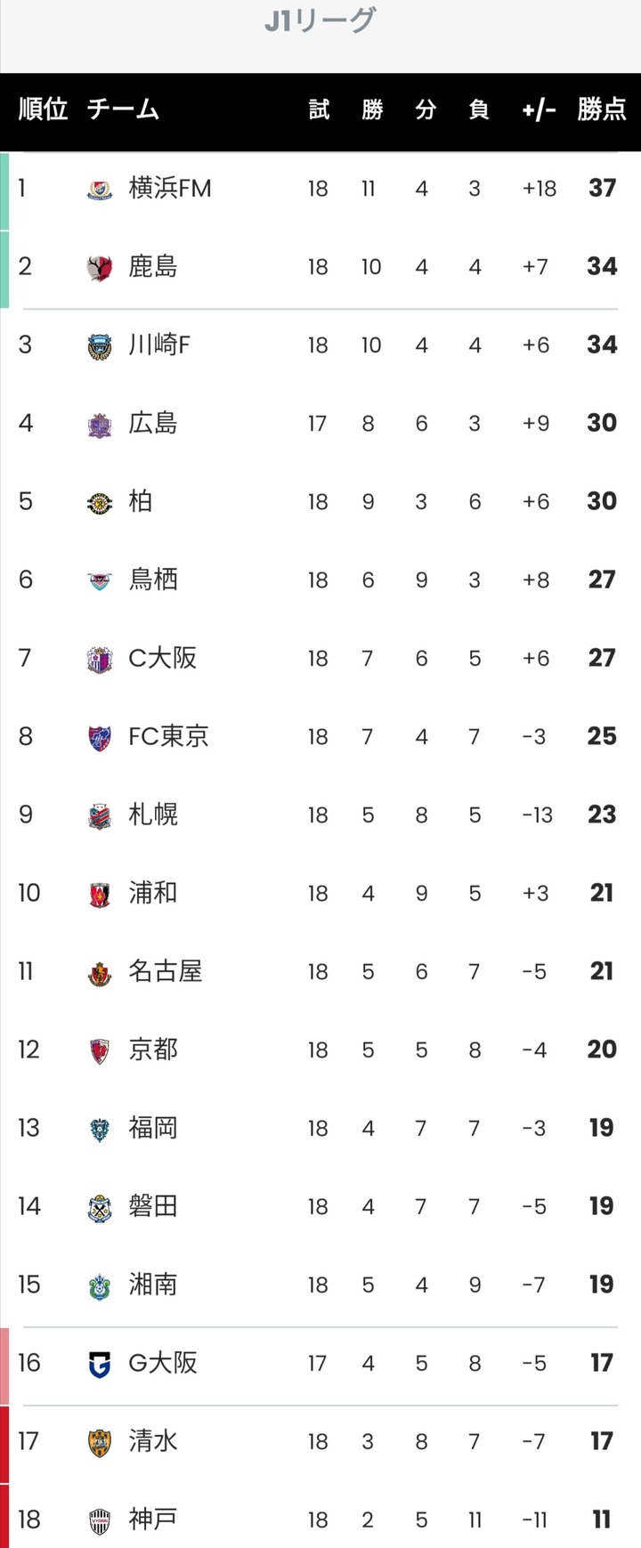Image resolution: width=641 pixels, height=1548 pixels.
Task: Click the 順位 column header
Action: tap(43, 109)
